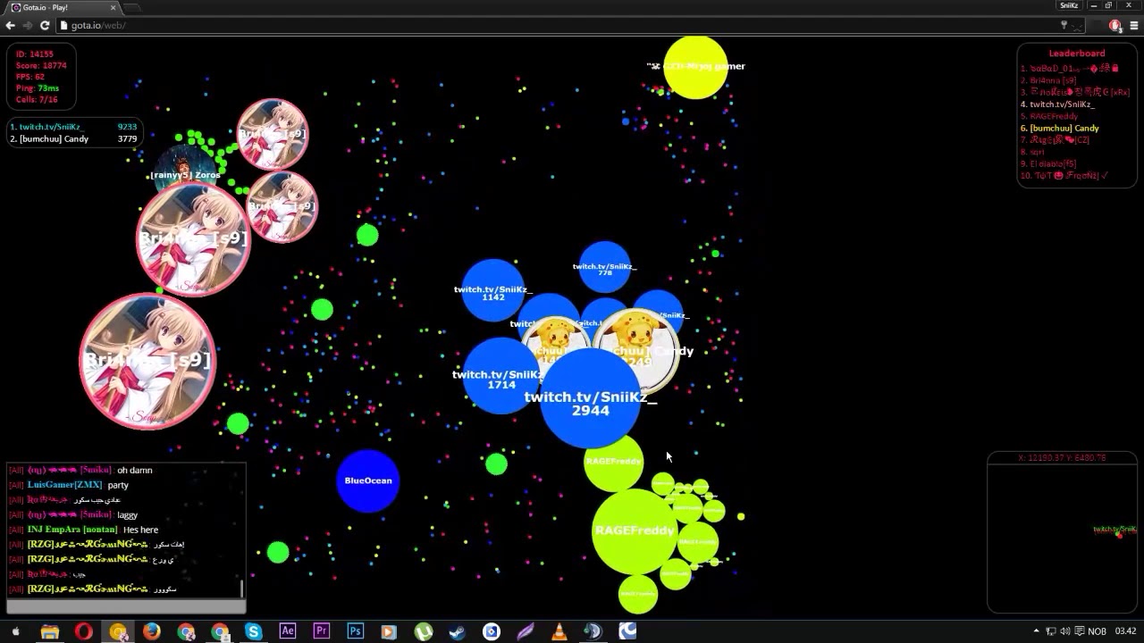Click party member '[bumchuu] Candy 3779'
Screen dimensions: 1144x643
coord(73,139)
